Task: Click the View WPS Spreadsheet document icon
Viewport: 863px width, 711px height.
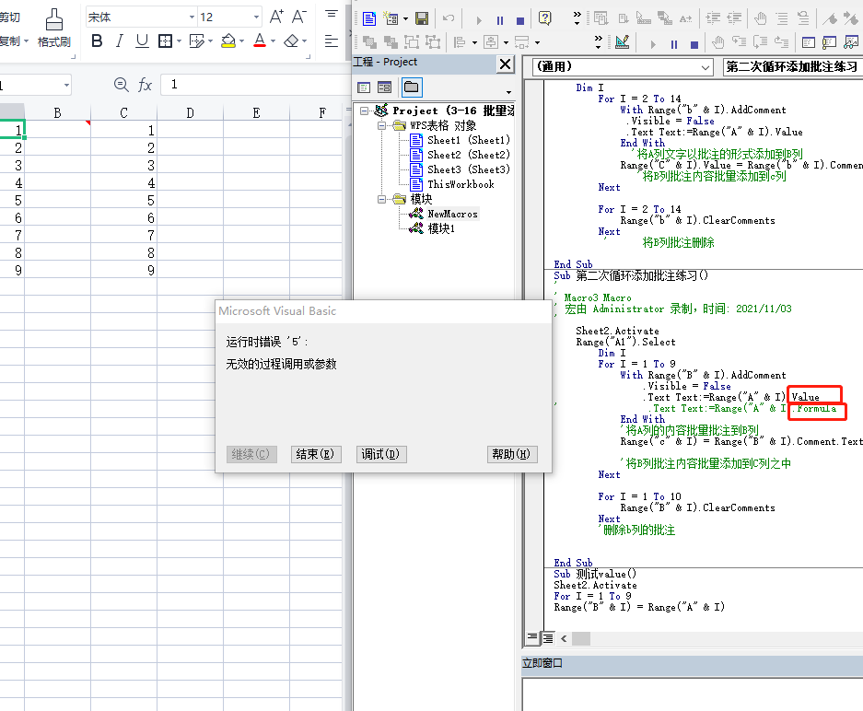Action: (x=369, y=18)
